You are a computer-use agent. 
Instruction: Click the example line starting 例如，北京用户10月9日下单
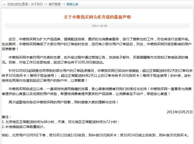[95, 135]
